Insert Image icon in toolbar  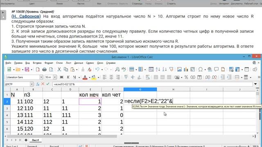point(179,69)
